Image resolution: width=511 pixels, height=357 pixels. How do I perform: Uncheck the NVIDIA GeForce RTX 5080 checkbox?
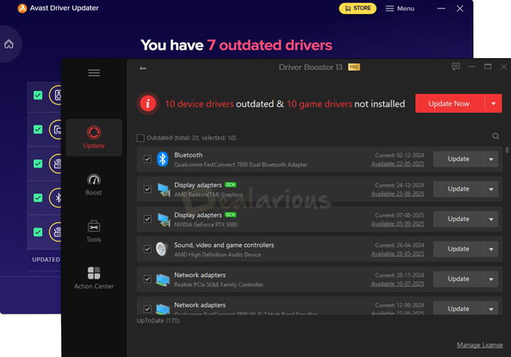point(148,220)
